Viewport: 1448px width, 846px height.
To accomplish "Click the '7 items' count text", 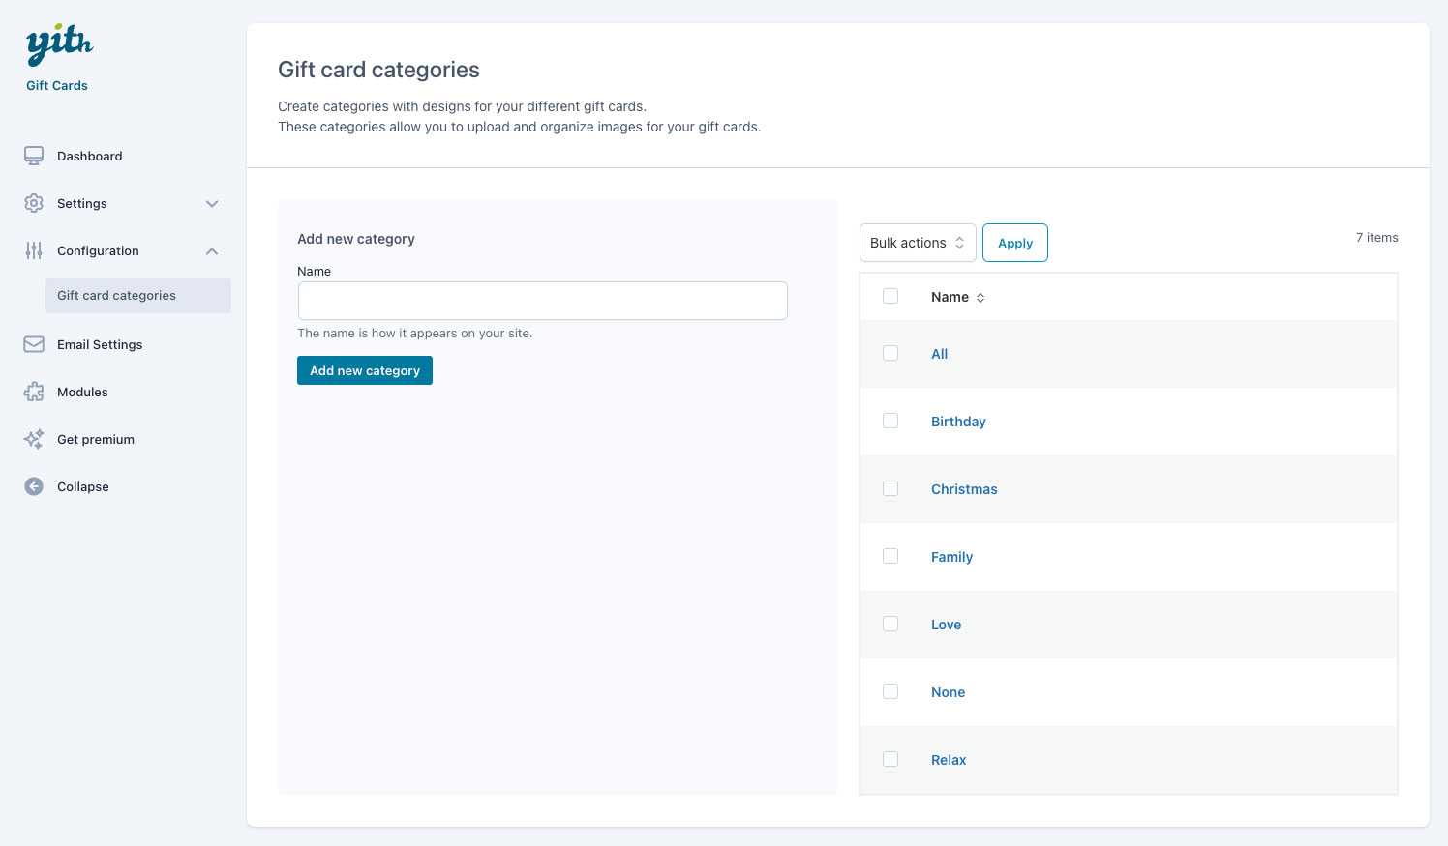I will pos(1376,237).
